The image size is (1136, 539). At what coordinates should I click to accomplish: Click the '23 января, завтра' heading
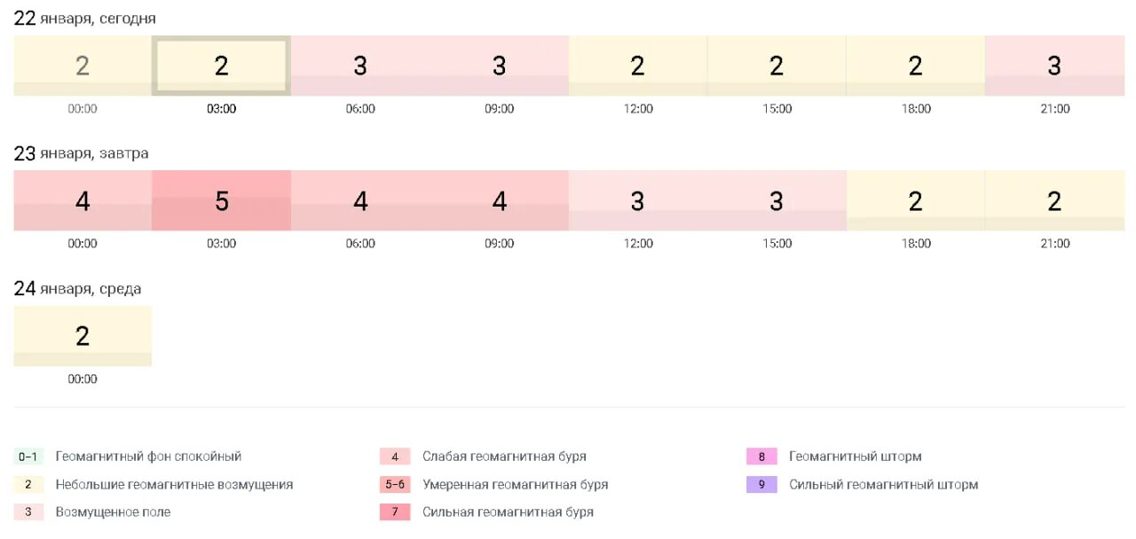click(x=82, y=153)
